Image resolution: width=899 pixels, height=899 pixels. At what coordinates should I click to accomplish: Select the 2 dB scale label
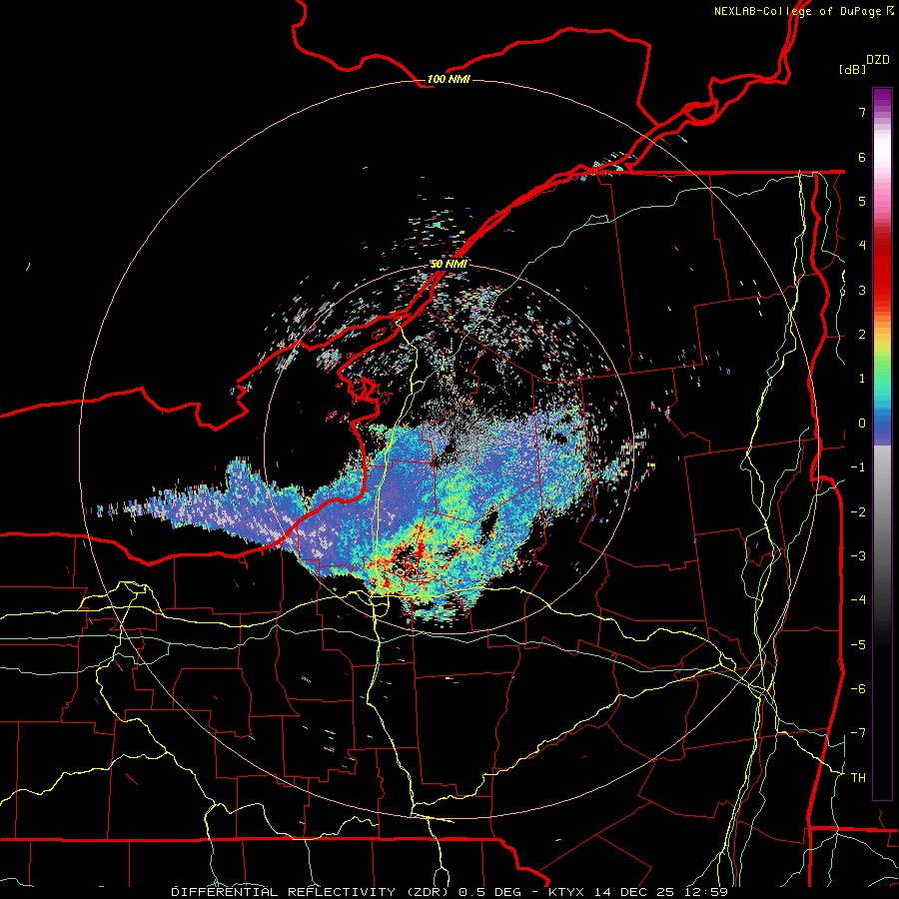pyautogui.click(x=862, y=335)
